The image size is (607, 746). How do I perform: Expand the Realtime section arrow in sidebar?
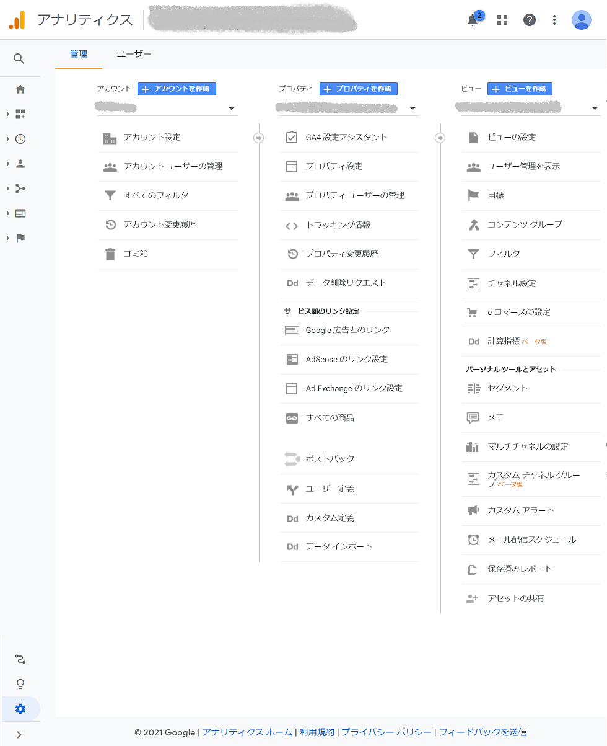(x=8, y=139)
